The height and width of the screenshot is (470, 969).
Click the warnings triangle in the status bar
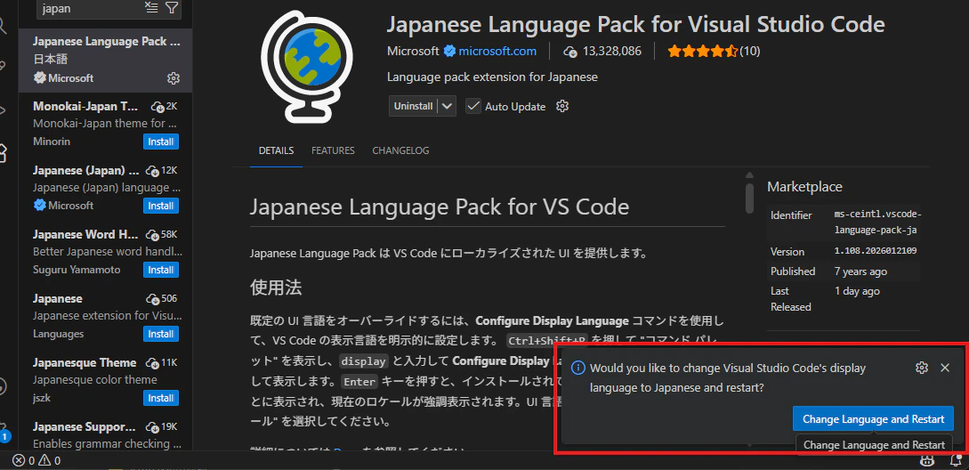(46, 461)
